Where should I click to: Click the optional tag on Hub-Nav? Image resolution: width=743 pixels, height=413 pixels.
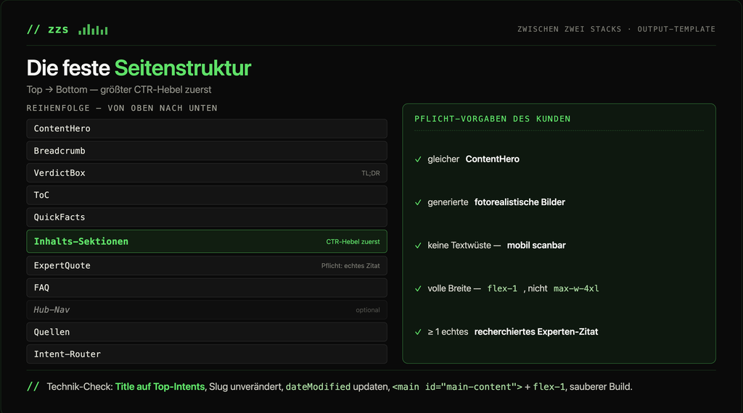pyautogui.click(x=368, y=310)
